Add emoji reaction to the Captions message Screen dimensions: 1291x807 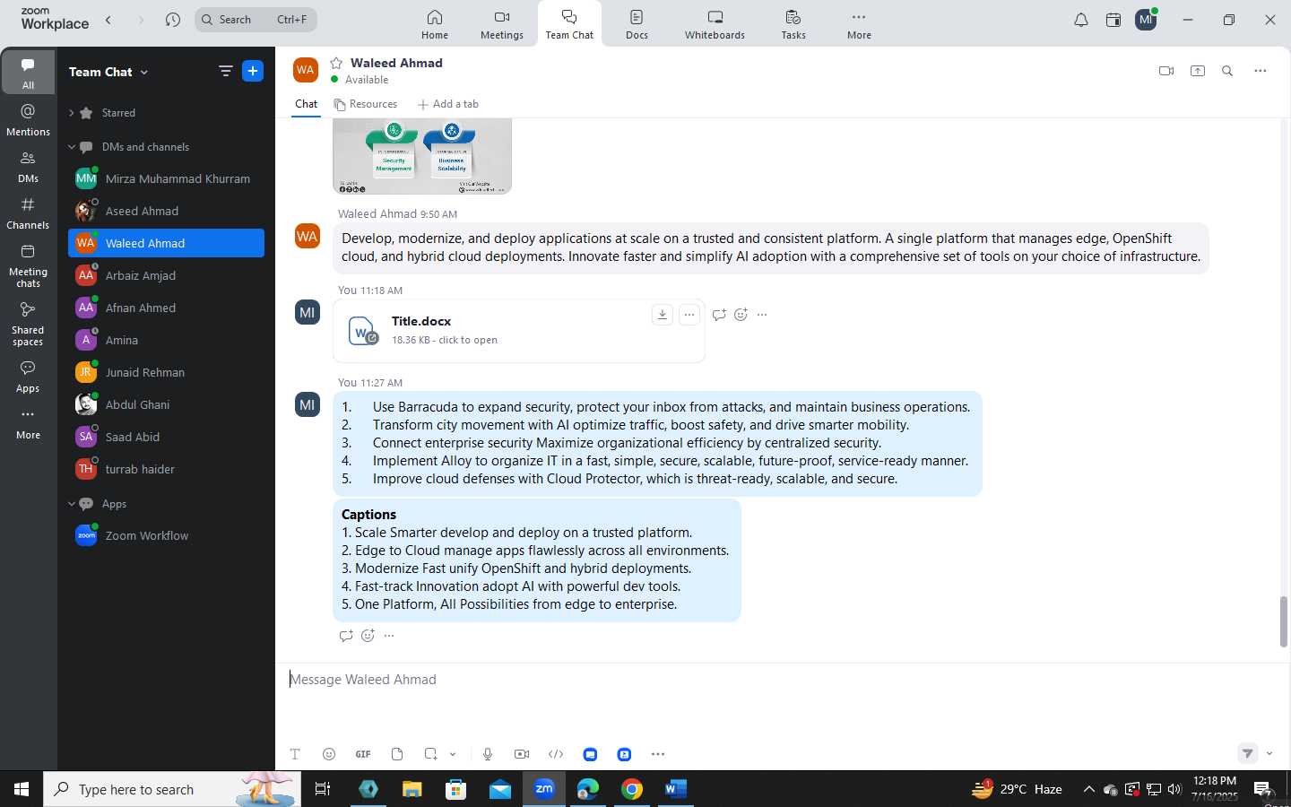click(368, 636)
